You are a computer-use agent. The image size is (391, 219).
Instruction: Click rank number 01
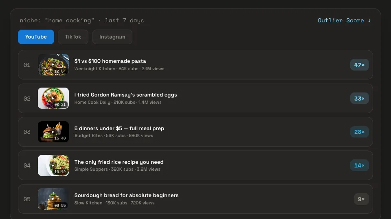point(27,65)
